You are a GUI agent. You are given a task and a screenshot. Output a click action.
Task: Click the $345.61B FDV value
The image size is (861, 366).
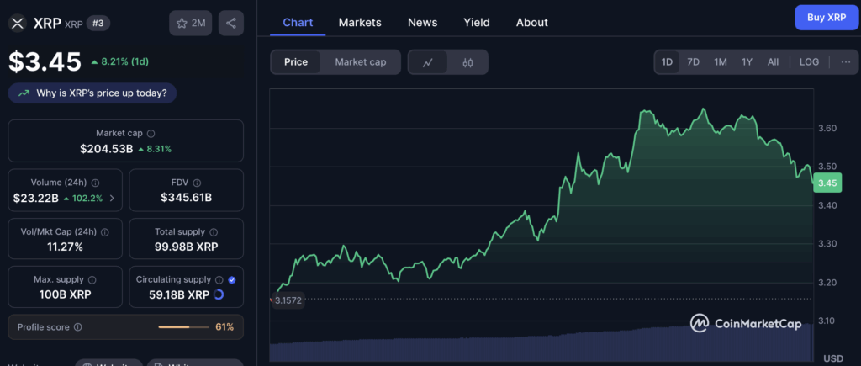pos(186,198)
